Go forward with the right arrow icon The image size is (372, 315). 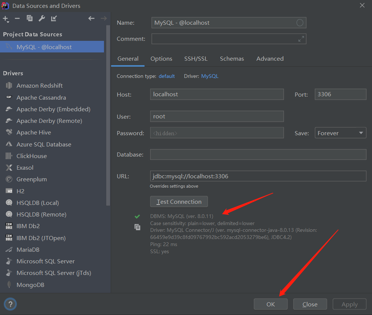104,18
